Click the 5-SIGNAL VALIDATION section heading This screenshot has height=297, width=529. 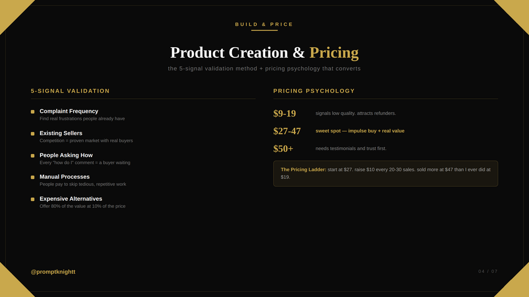70,91
